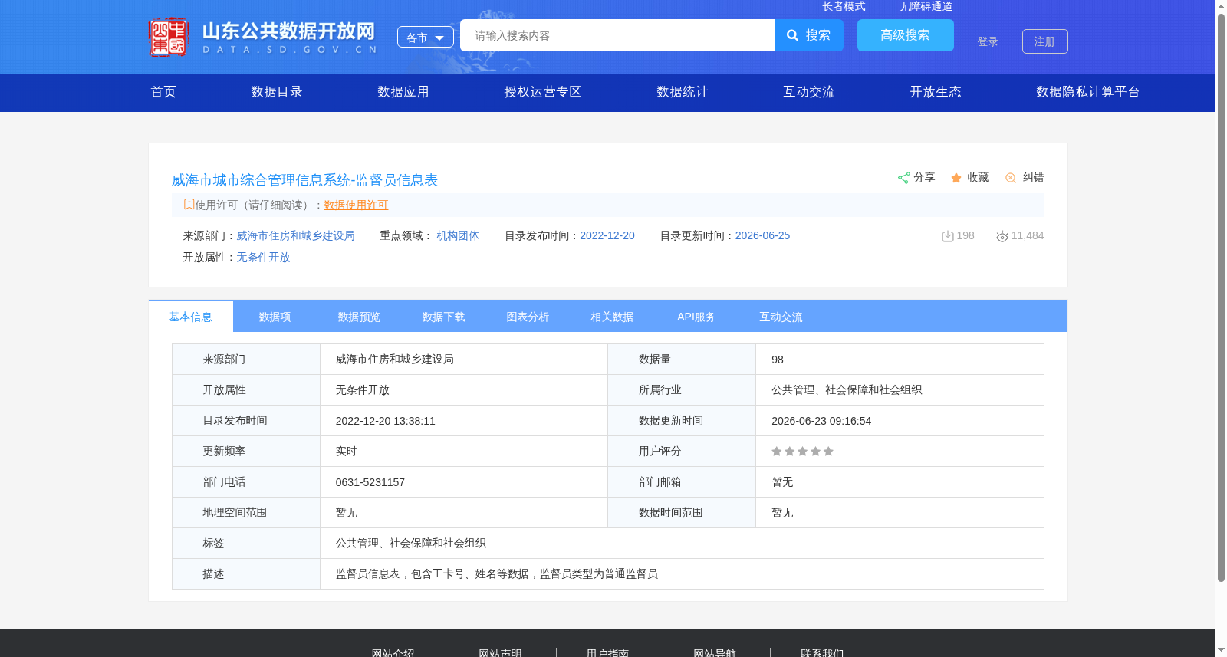Click the license bookmark icon

coord(189,205)
